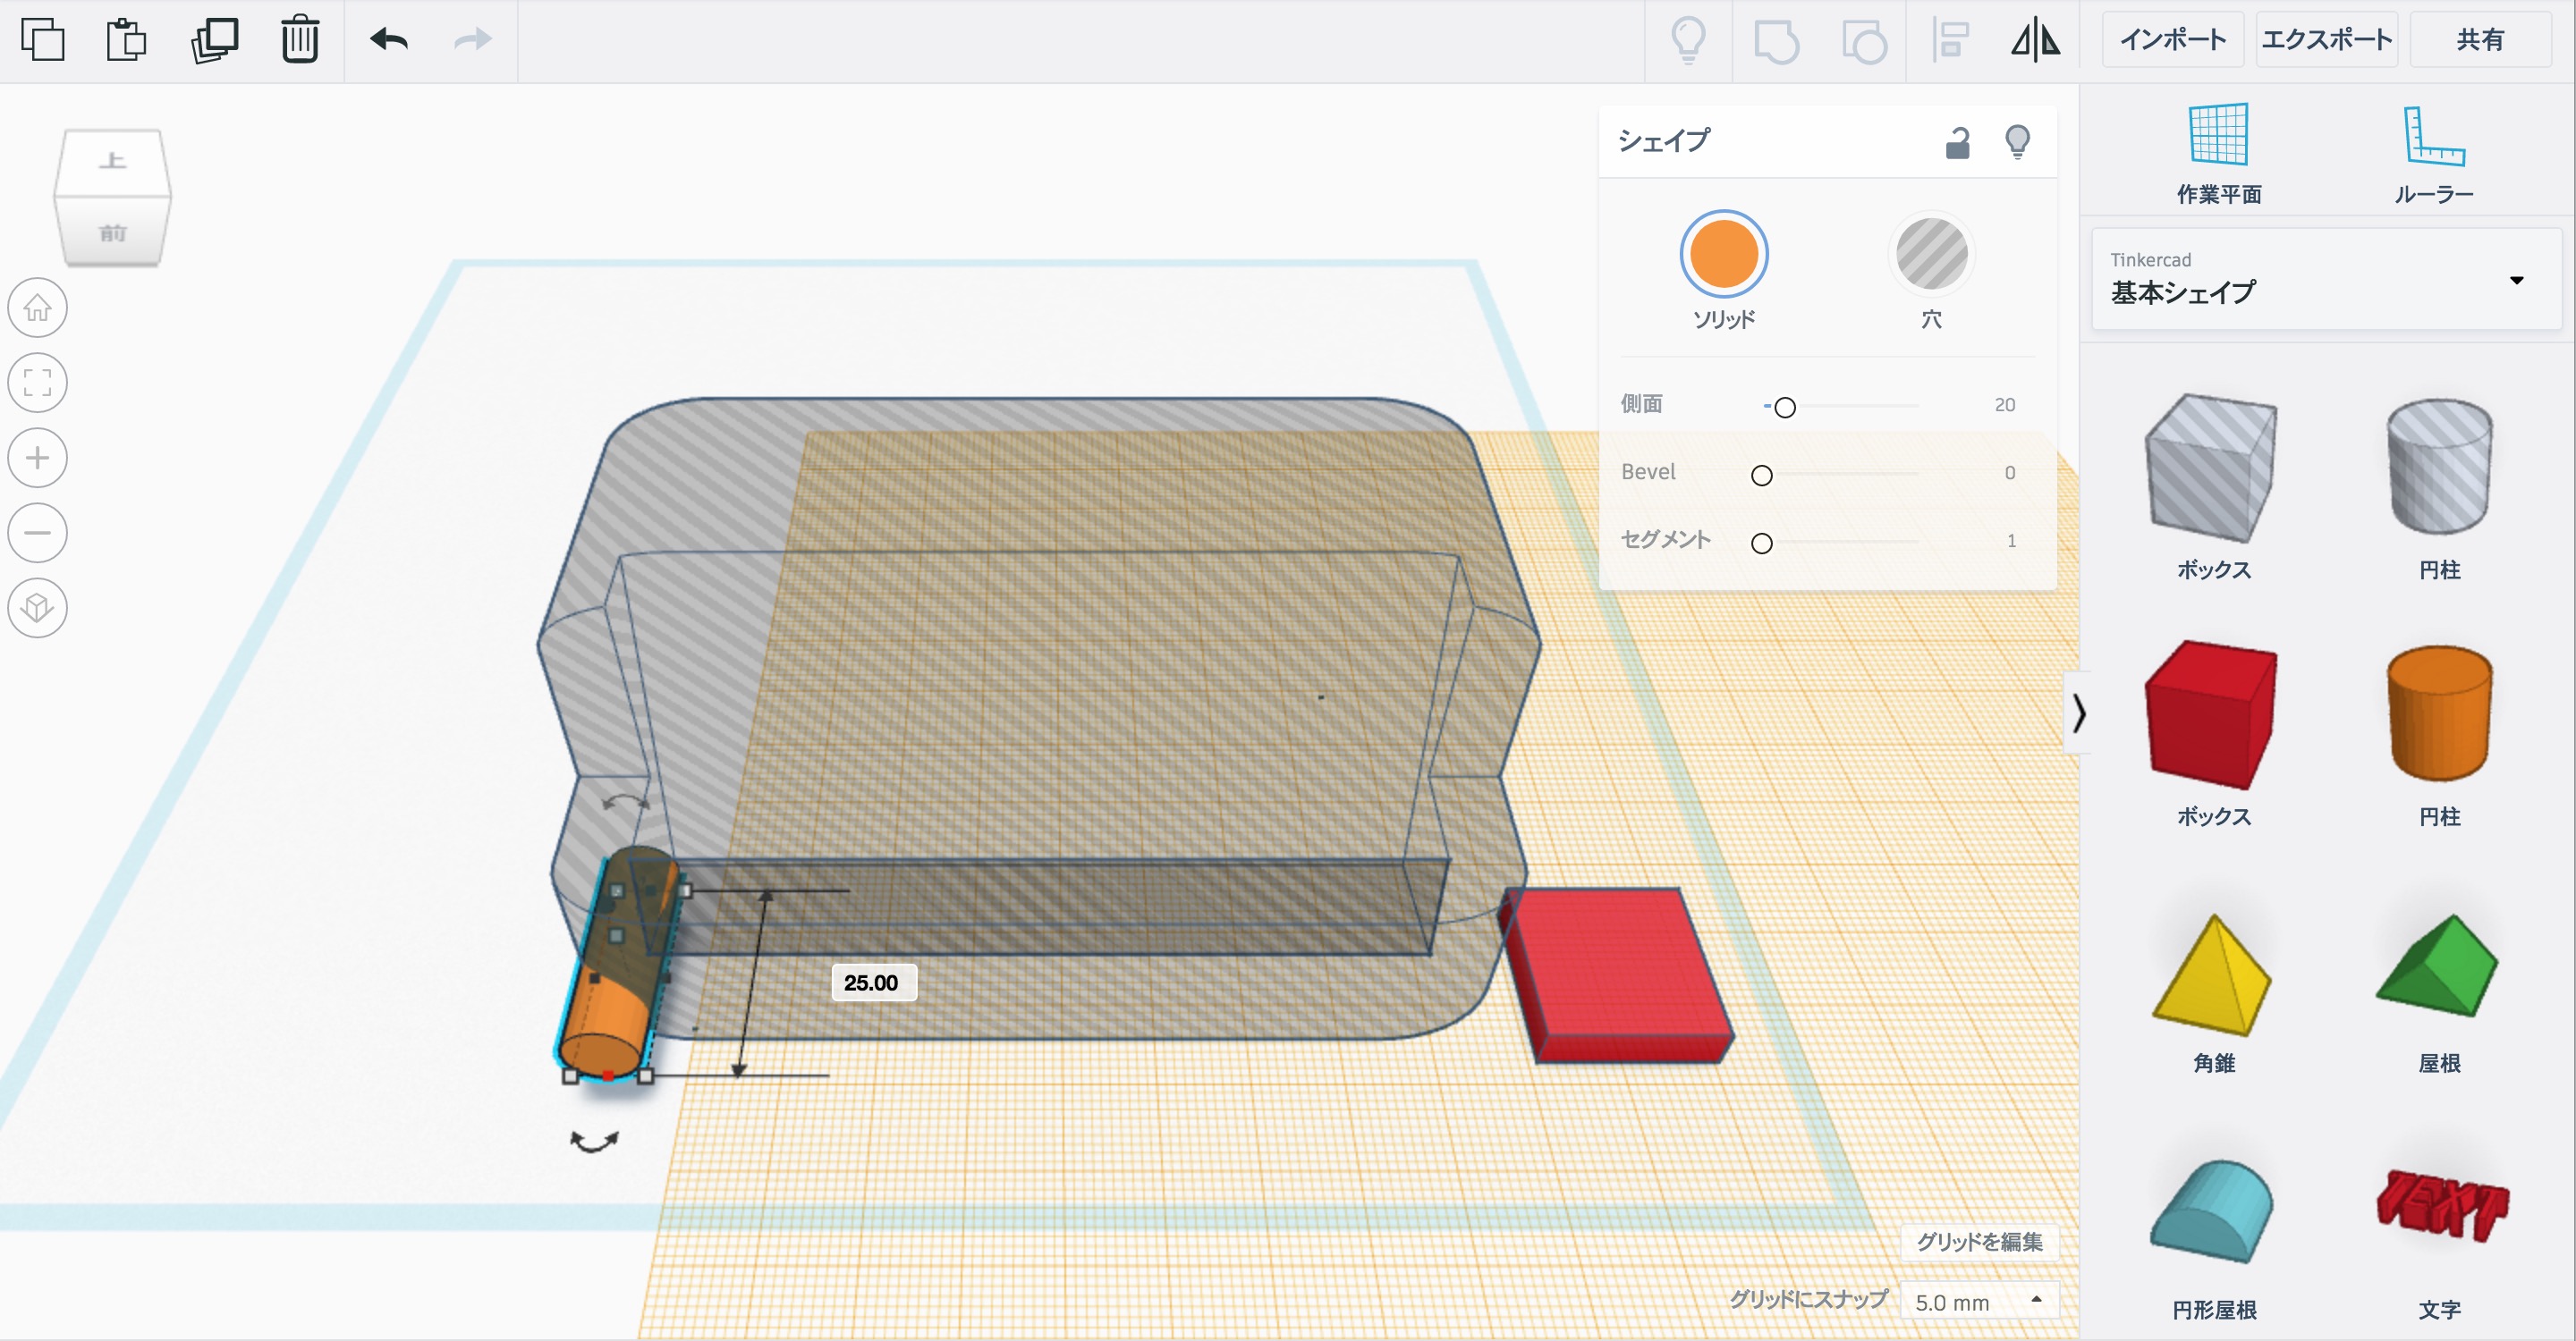The height and width of the screenshot is (1341, 2576).
Task: Collapse the shapes sidebar with chevron
Action: (2079, 713)
